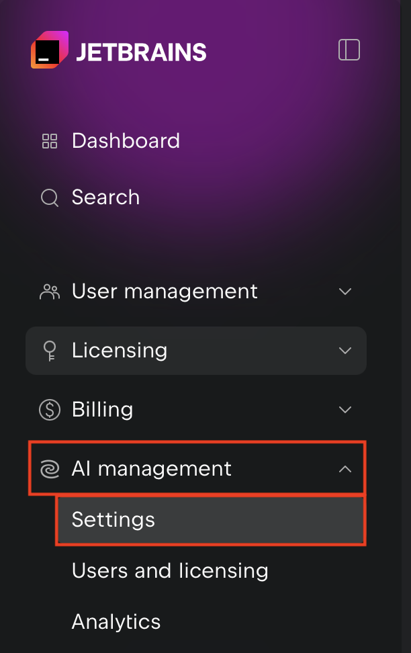Expand the User management chevron
The width and height of the screenshot is (411, 653).
(x=345, y=292)
